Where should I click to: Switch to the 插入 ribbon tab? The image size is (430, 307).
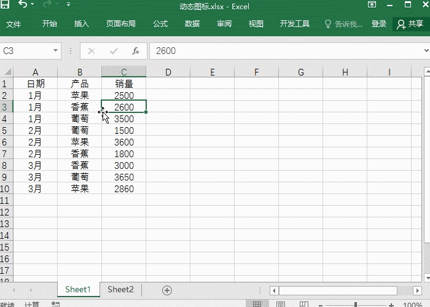82,24
